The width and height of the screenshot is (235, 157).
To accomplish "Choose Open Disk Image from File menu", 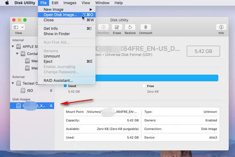I will [67, 15].
